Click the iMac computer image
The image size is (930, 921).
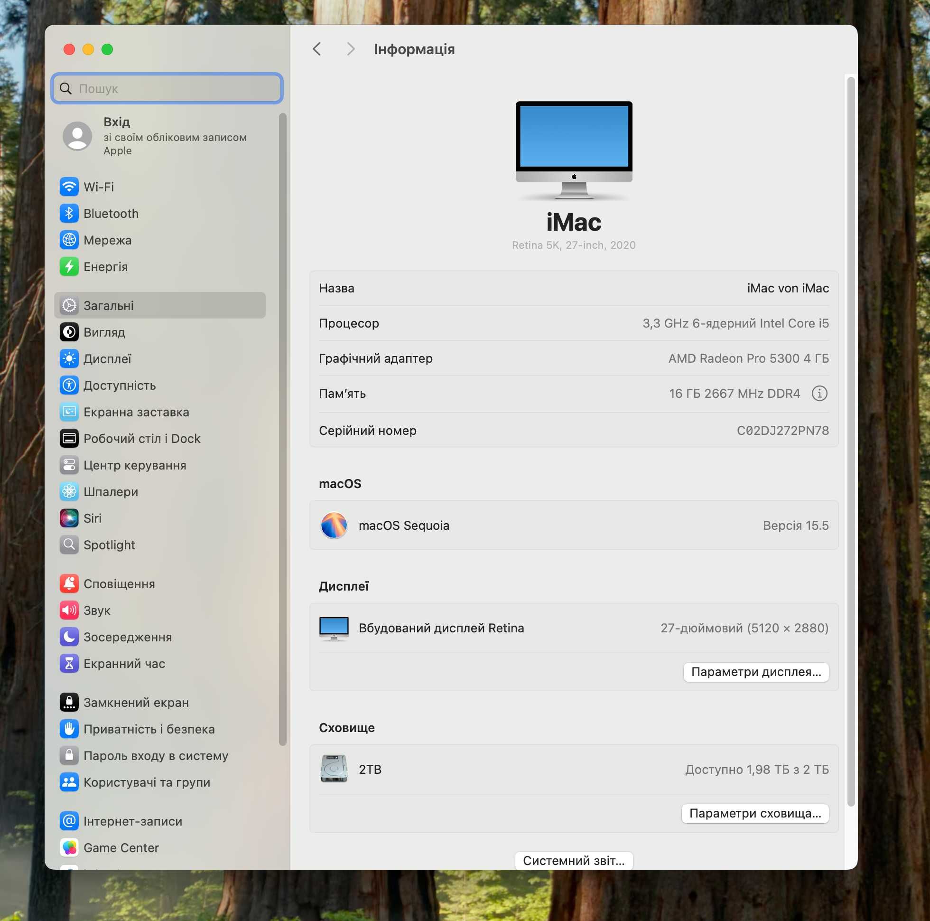point(574,150)
